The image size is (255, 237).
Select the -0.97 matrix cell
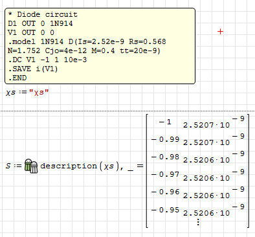(165, 174)
